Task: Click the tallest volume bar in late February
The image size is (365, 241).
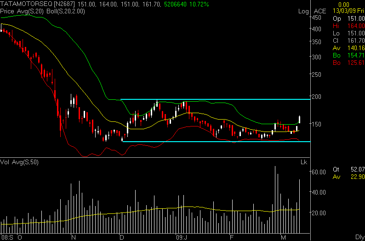Action: 275,200
